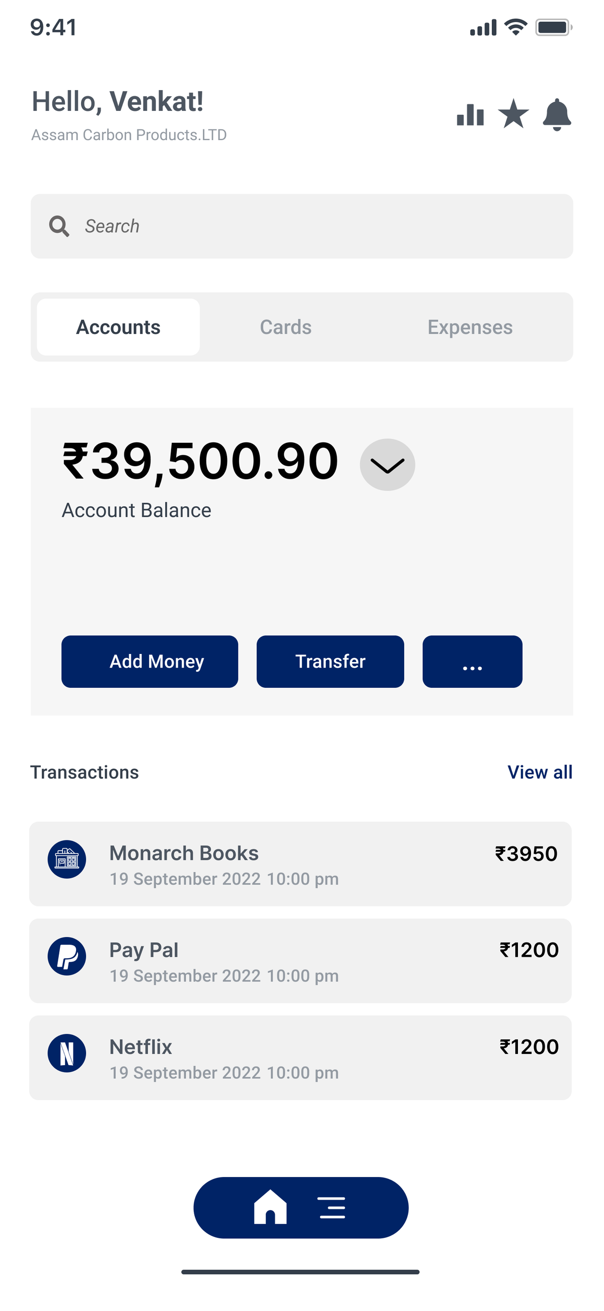Tap the star favorites icon

coord(513,113)
